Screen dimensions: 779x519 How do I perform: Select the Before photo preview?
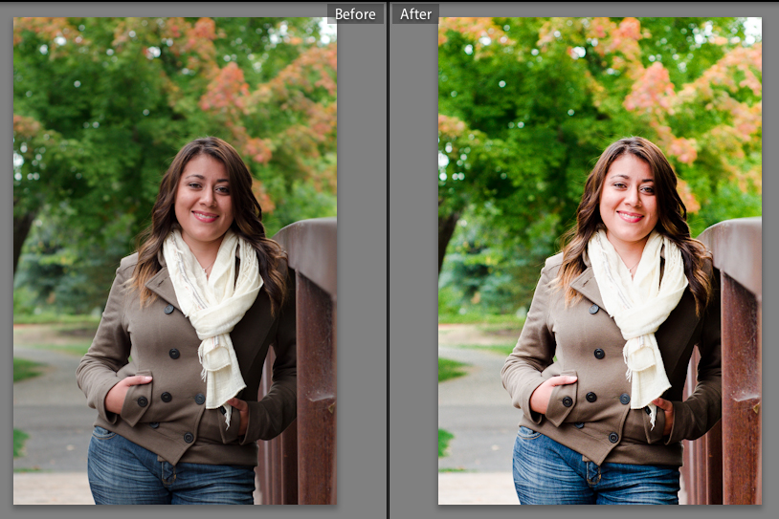pos(174,260)
